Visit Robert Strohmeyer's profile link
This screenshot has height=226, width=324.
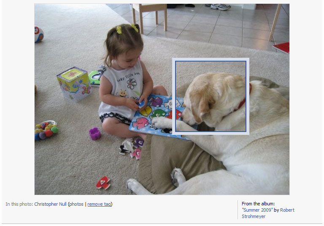click(x=268, y=213)
